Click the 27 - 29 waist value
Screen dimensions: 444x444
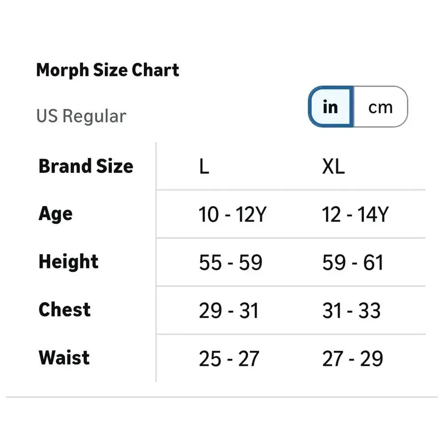pyautogui.click(x=353, y=359)
